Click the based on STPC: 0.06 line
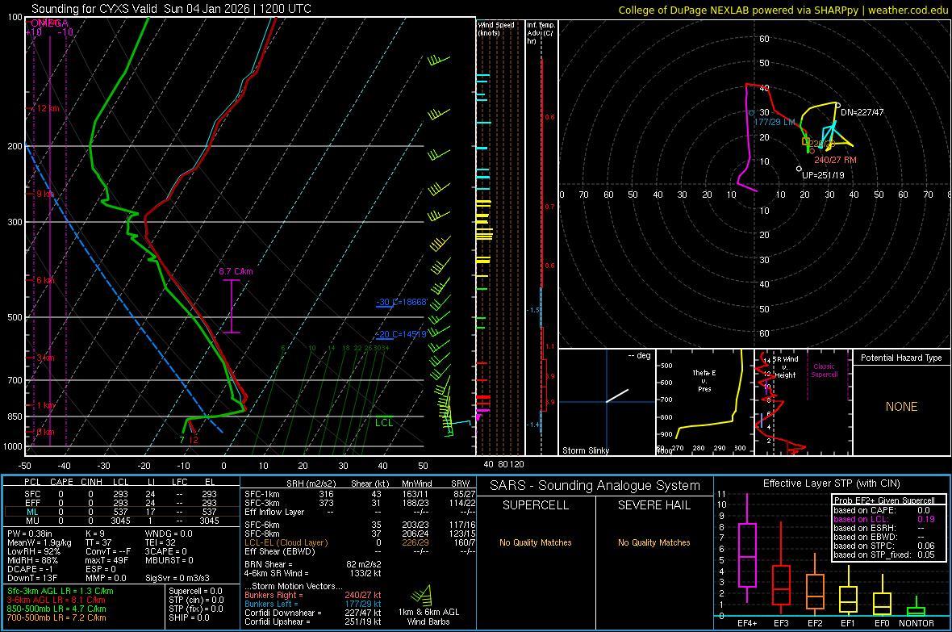The height and width of the screenshot is (632, 952). pos(884,546)
